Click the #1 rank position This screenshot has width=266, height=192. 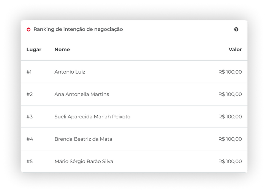pyautogui.click(x=29, y=72)
